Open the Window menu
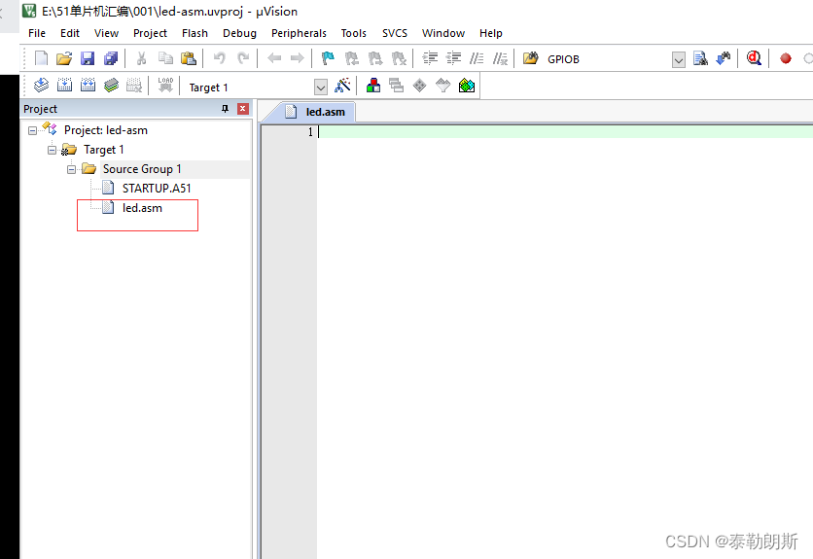Image resolution: width=813 pixels, height=559 pixels. coord(443,33)
